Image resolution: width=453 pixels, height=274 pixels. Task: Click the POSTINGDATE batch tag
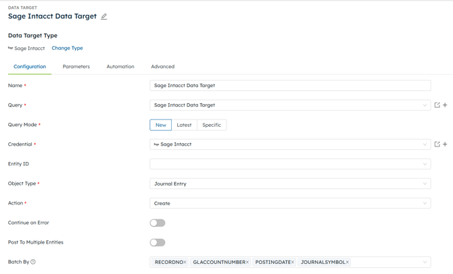coord(273,262)
